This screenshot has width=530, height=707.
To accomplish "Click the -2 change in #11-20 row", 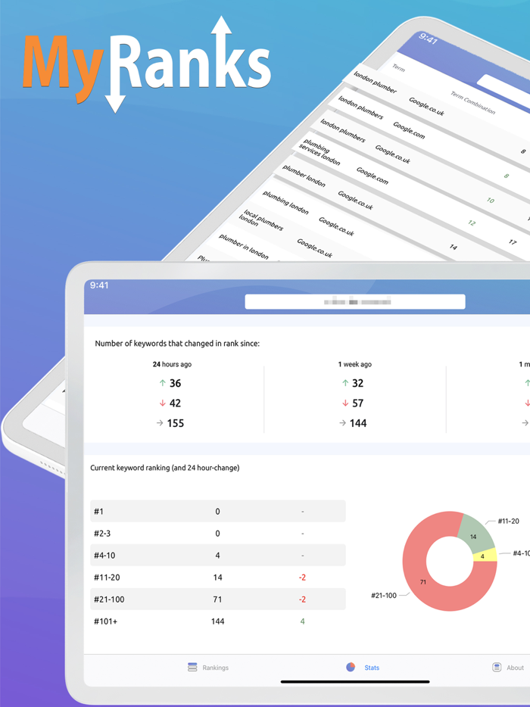I will pos(302,578).
